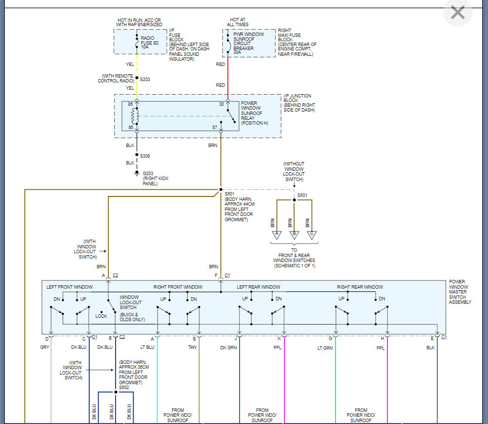Click the 'LEFT REAR WINDOW' heading
The height and width of the screenshot is (424, 488).
258,287
